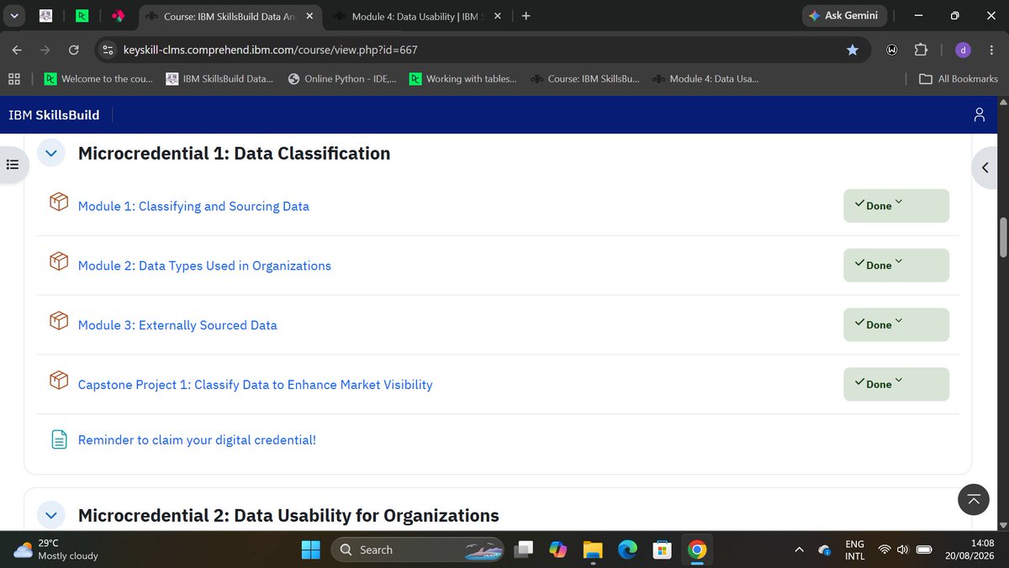
Task: Open Task View on taskbar
Action: tap(526, 550)
